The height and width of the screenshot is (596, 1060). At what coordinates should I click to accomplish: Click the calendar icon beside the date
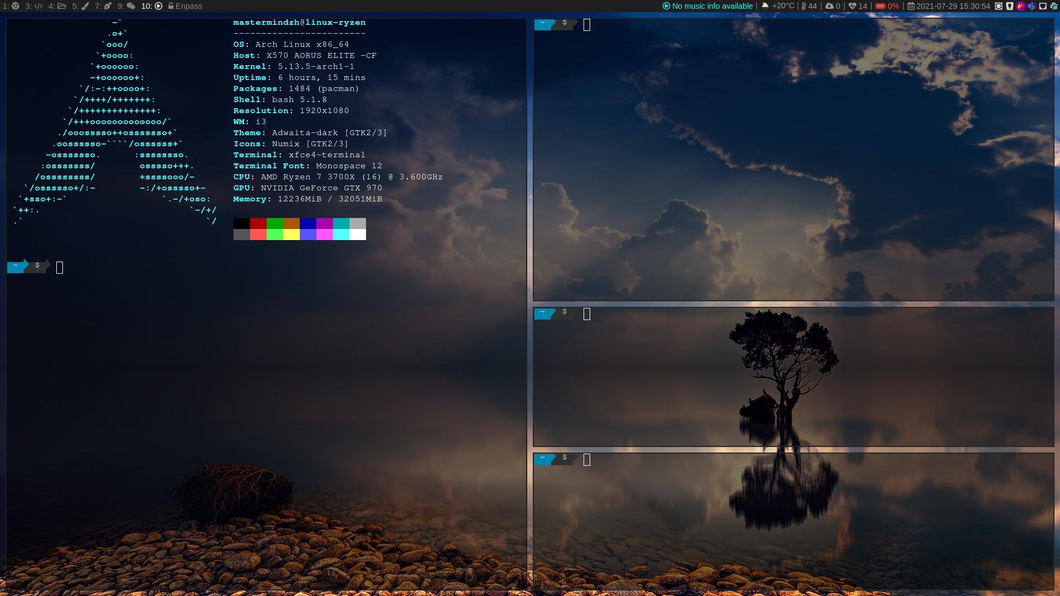pos(911,6)
